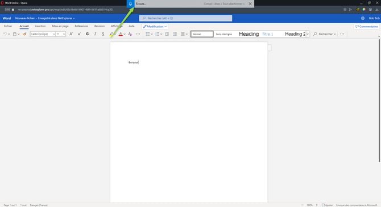Image resolution: width=381 pixels, height=207 pixels.
Task: Open the Fichier tab
Action: pos(8,26)
